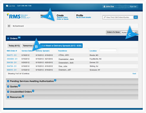146x113 pixels.
Task: Click the Live Chat speech bubble icon
Action: pyautogui.click(x=7, y=6)
